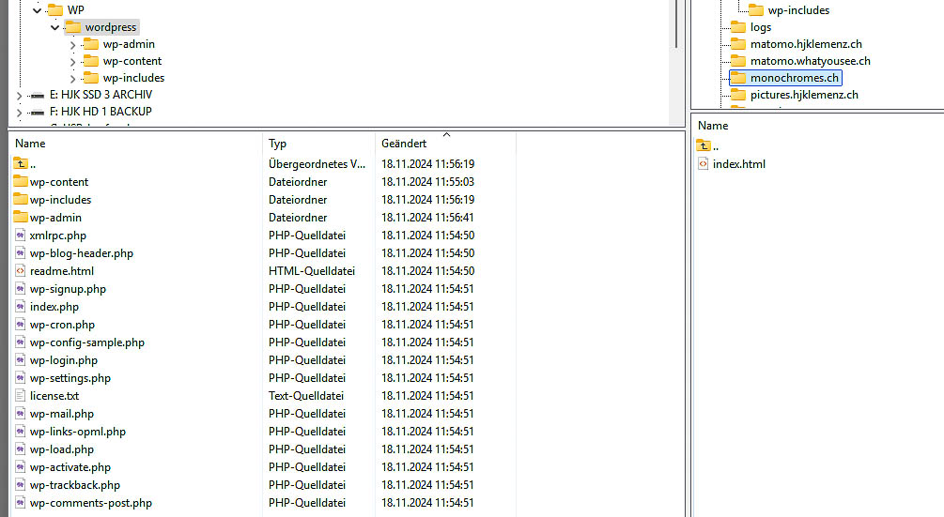Click the logs folder icon in remote tree
The width and height of the screenshot is (944, 517).
pyautogui.click(x=738, y=27)
